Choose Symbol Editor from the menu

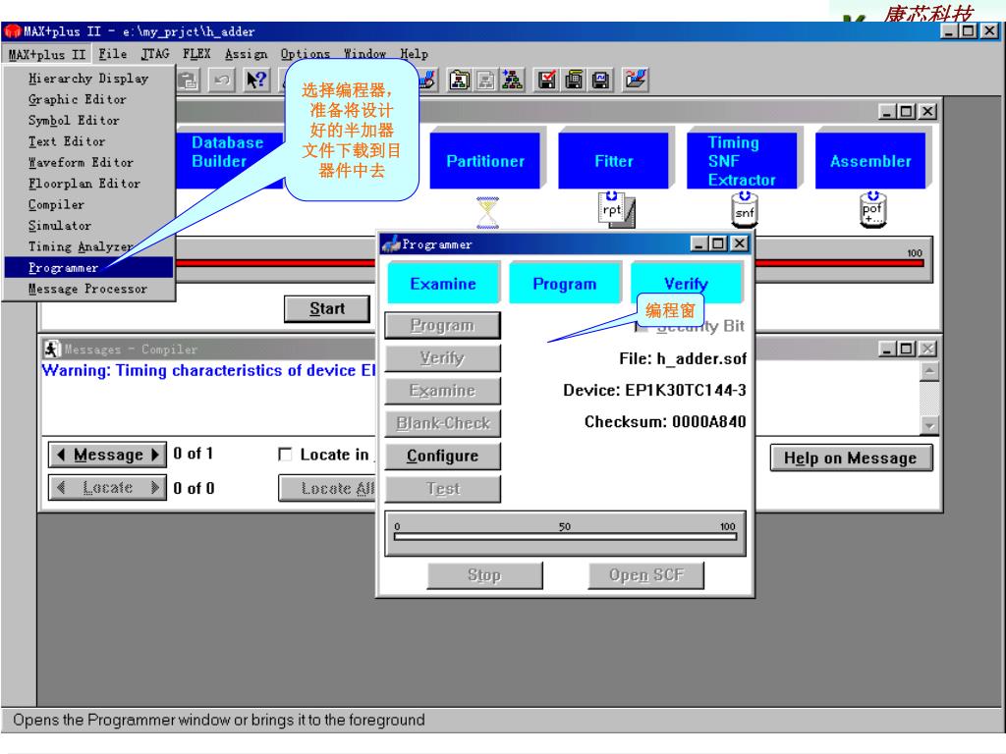coord(88,121)
